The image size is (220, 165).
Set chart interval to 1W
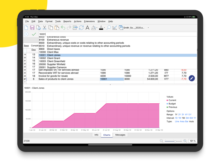tap(180, 118)
